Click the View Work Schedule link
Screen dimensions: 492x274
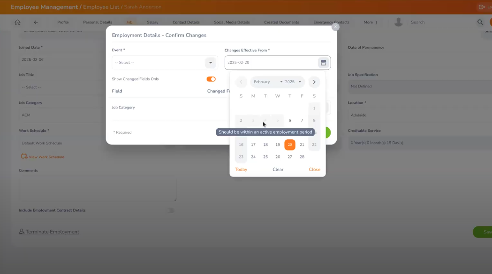(46, 157)
